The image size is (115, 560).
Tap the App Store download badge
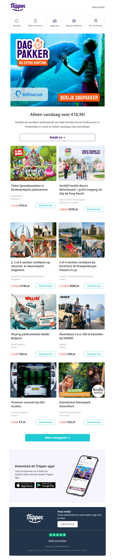pyautogui.click(x=25, y=485)
